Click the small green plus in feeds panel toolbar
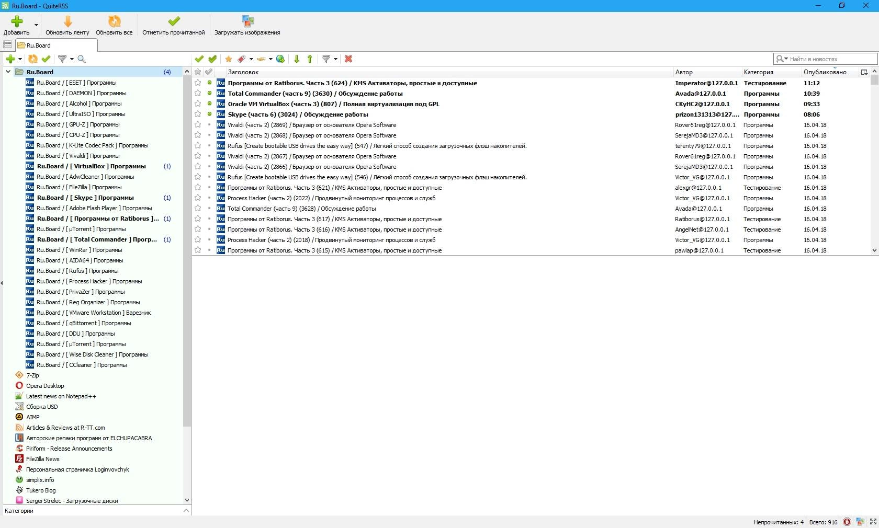This screenshot has width=879, height=528. 10,59
